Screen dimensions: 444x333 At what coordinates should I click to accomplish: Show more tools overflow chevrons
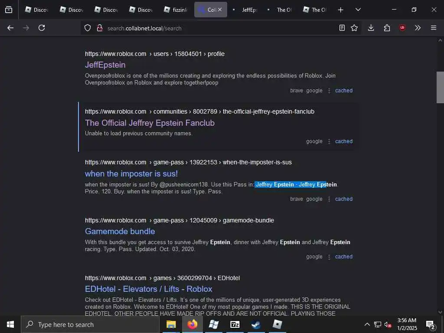click(418, 28)
